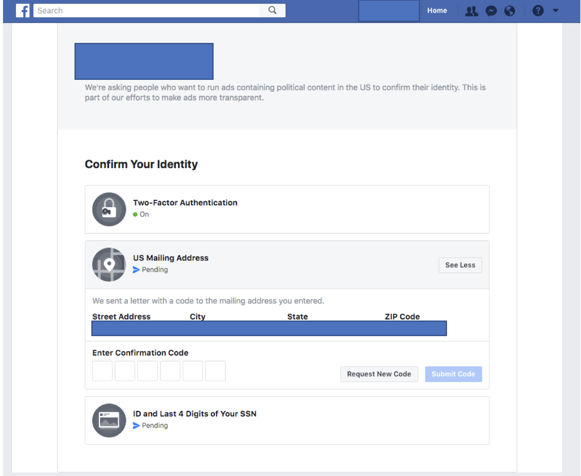Click the third confirmation code box

click(148, 371)
